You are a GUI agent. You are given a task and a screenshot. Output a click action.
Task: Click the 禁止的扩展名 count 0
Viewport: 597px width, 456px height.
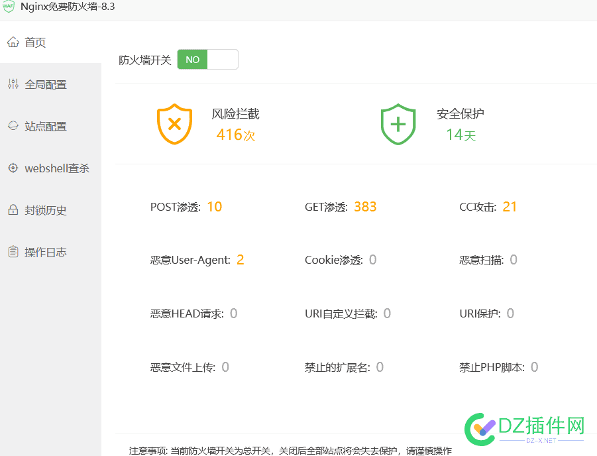[380, 367]
